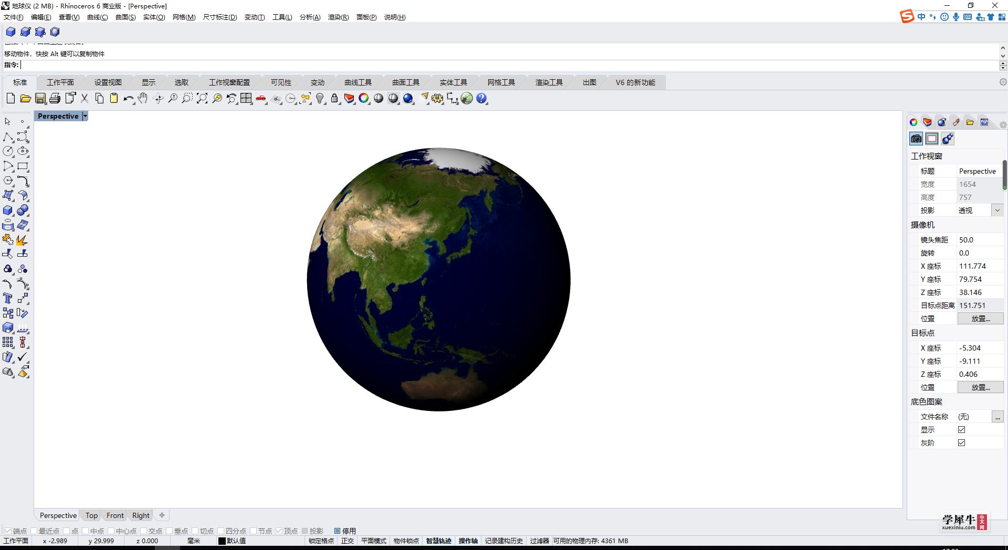Toggle 锁定格点 grid snap in status bar

pos(321,541)
